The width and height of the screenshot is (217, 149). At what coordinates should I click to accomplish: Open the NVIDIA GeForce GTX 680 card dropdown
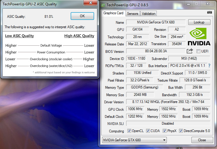coord(134,140)
